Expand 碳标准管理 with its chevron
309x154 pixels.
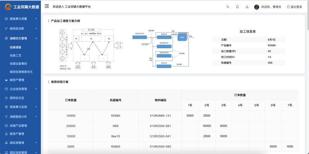pos(36,143)
